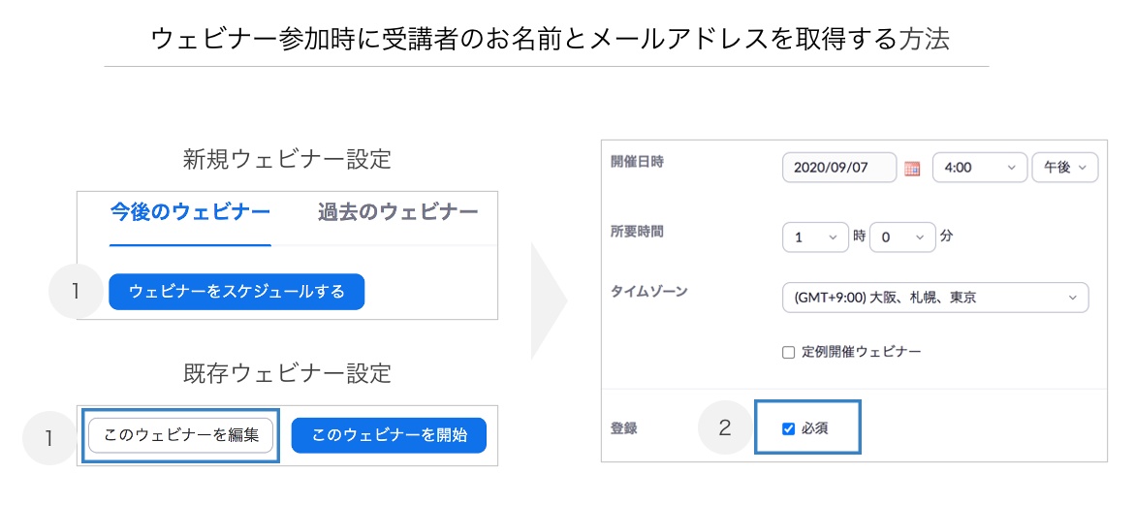Click the 開催日時 field label

[637, 161]
